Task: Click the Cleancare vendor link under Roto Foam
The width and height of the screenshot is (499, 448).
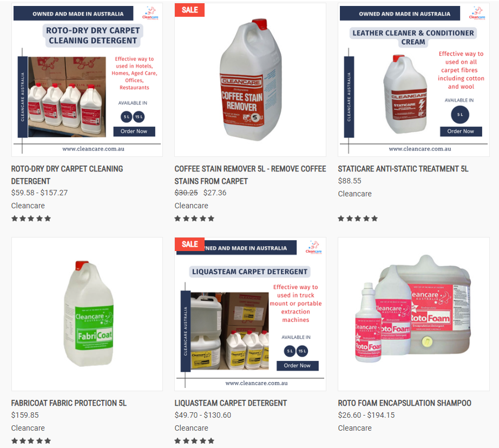Action: (355, 428)
